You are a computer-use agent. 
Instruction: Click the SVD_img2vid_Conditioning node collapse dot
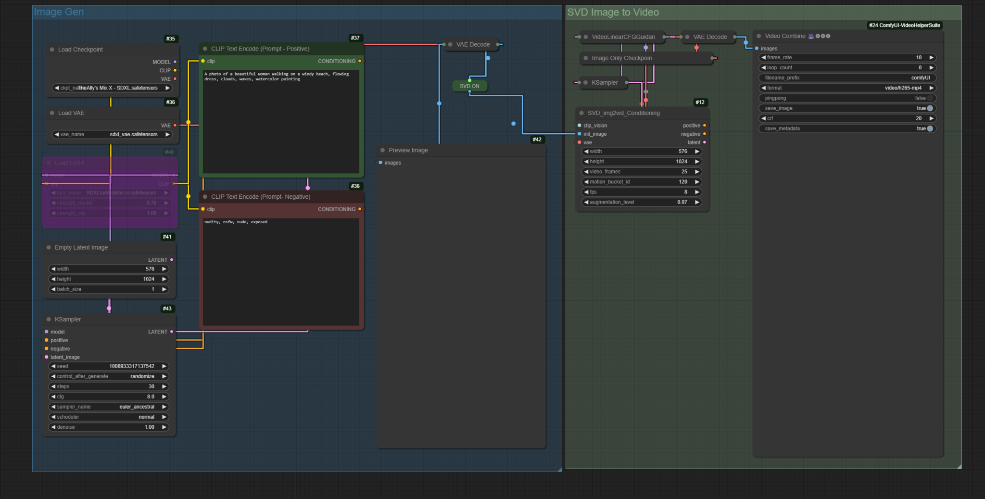point(581,113)
